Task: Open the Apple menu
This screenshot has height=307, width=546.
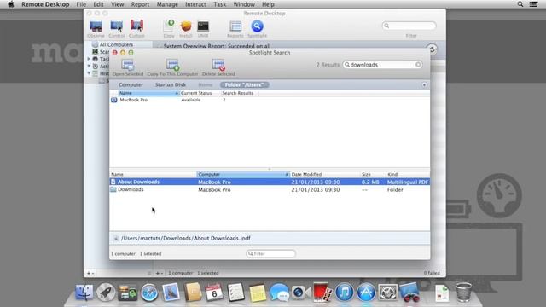Action: tap(11, 4)
